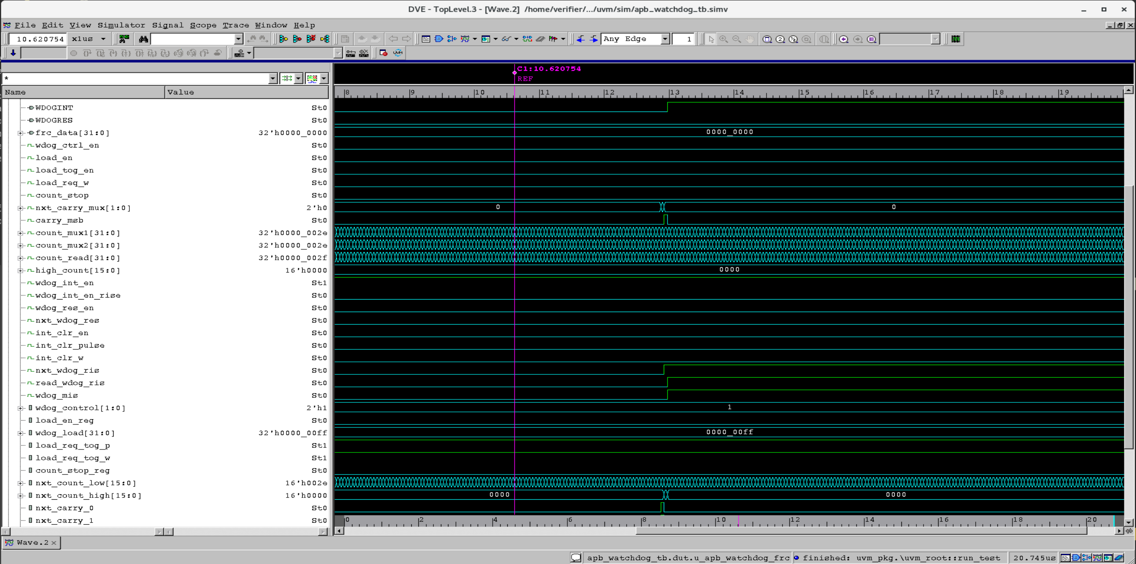Viewport: 1136px width, 564px height.
Task: Expand the wdog_load[31:0] bus
Action: tap(20, 433)
